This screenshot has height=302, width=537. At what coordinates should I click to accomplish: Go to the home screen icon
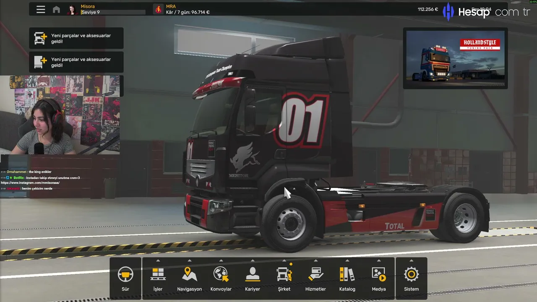[x=56, y=9]
